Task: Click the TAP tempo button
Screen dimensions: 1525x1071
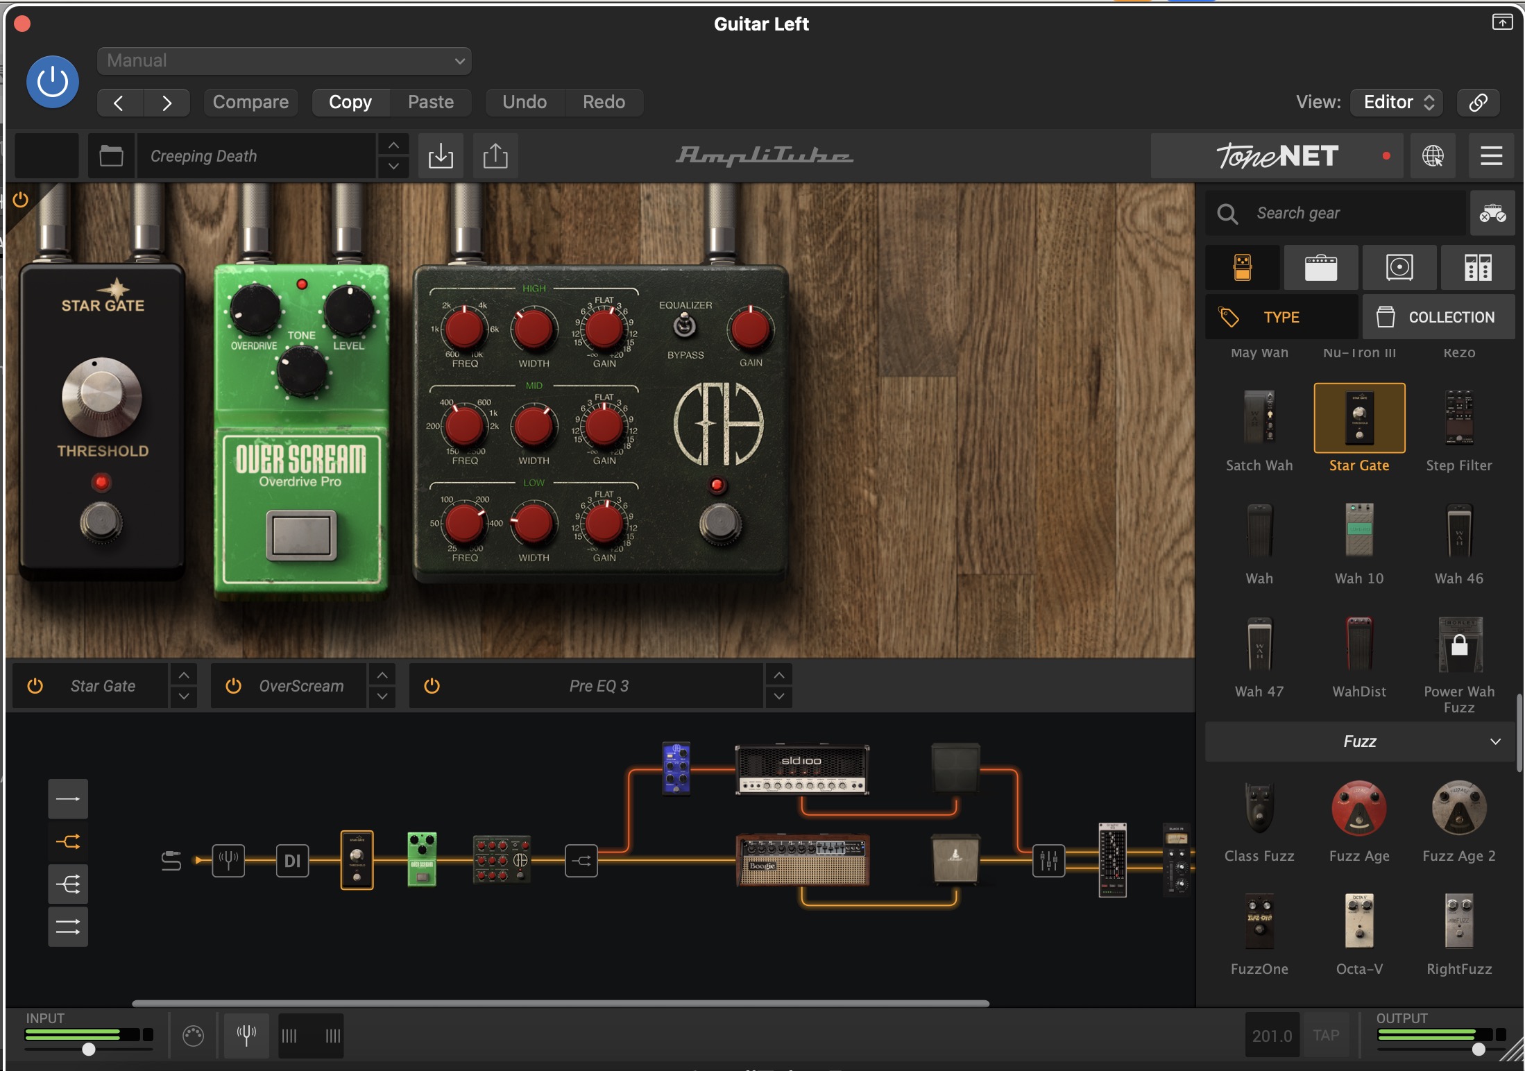Action: click(x=1326, y=1035)
